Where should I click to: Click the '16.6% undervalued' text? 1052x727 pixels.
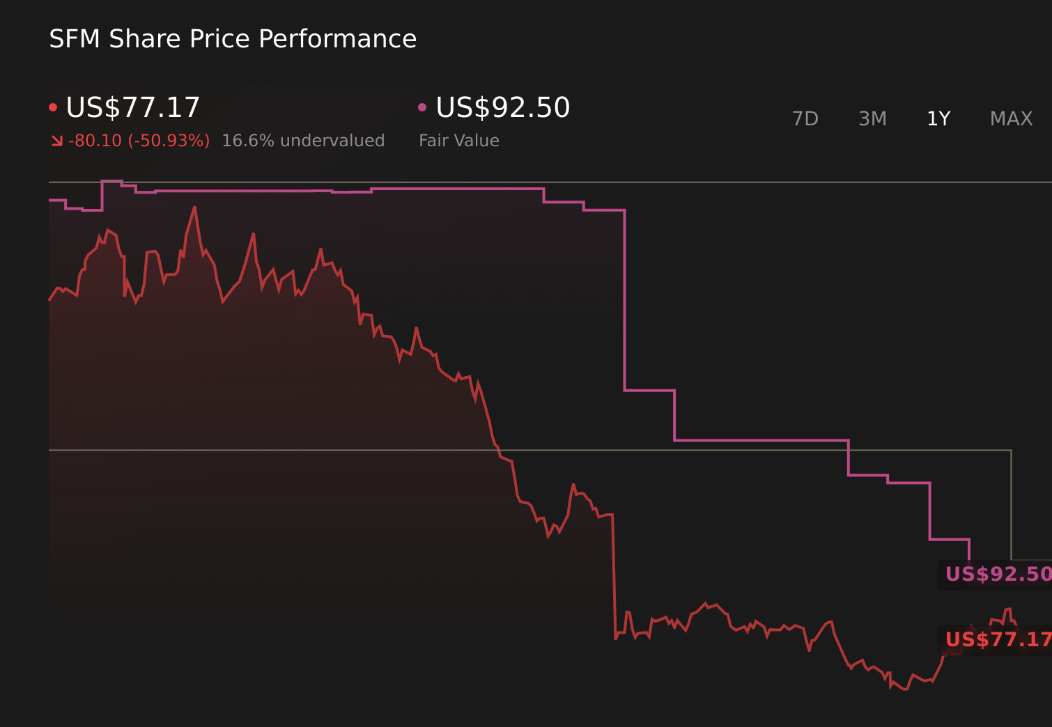[x=303, y=140]
